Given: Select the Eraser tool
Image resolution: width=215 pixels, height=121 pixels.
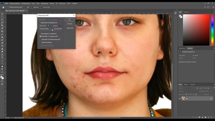Looking at the screenshot, I should 2,43.
